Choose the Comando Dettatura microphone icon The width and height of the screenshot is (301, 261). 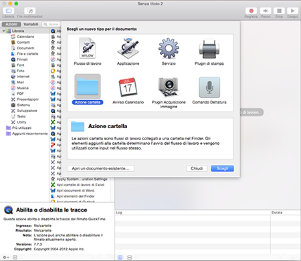pyautogui.click(x=209, y=87)
